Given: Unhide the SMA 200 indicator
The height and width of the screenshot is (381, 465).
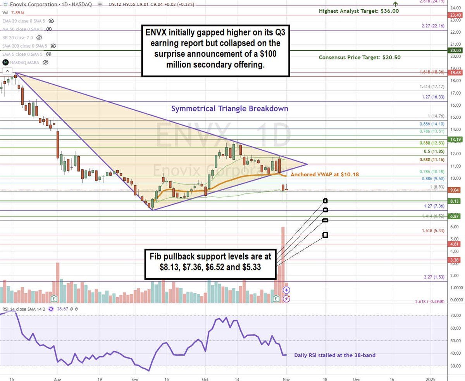Looking at the screenshot, I should 53,46.
